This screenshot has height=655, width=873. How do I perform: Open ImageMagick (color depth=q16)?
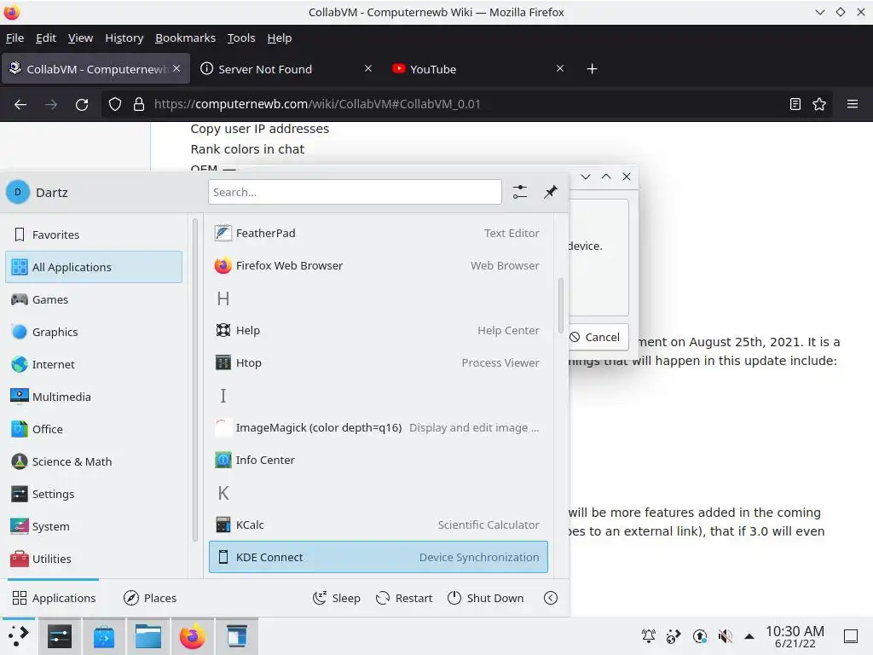[x=378, y=428]
